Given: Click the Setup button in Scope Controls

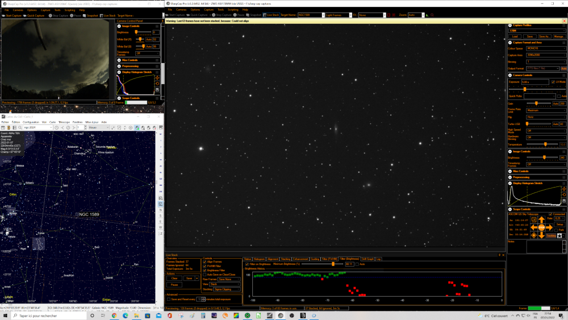Looking at the screenshot, I should (x=559, y=225).
